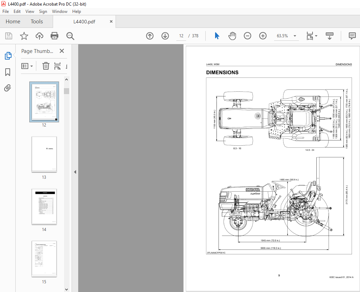Viewport: 360px width, 292px height.
Task: Open the Help menu
Action: [x=76, y=11]
